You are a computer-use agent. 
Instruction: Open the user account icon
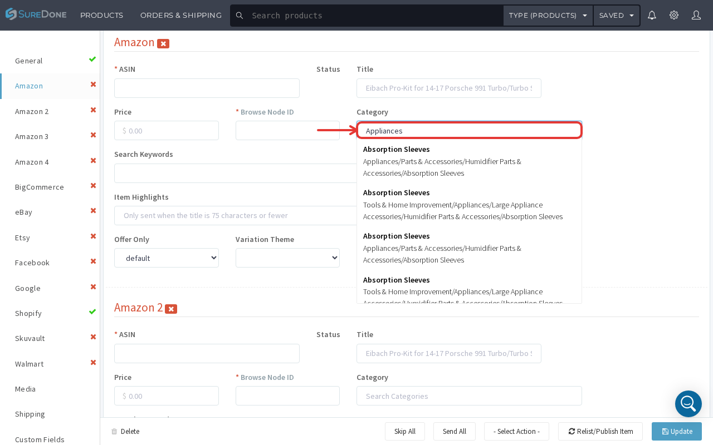coord(696,15)
